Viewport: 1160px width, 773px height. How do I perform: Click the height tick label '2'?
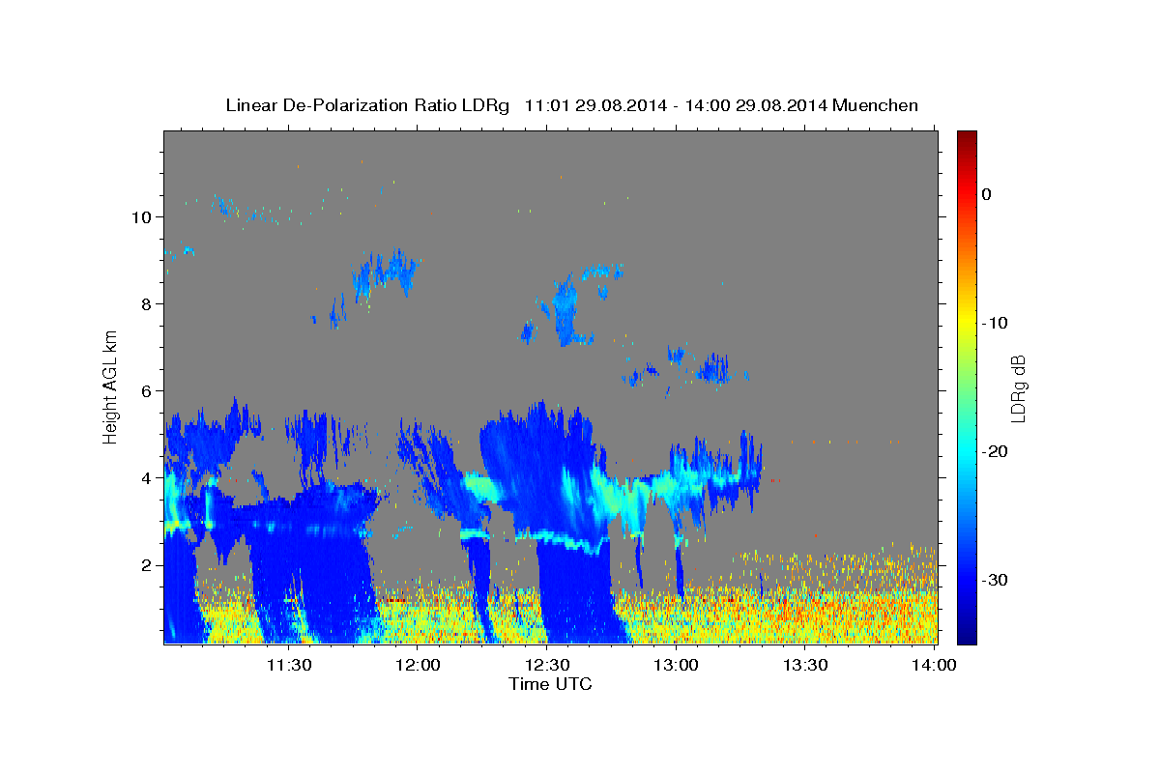146,564
